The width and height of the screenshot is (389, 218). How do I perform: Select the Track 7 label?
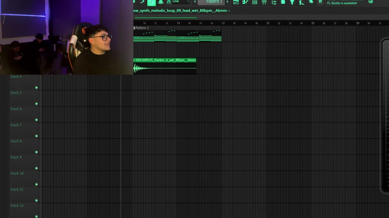click(16, 125)
